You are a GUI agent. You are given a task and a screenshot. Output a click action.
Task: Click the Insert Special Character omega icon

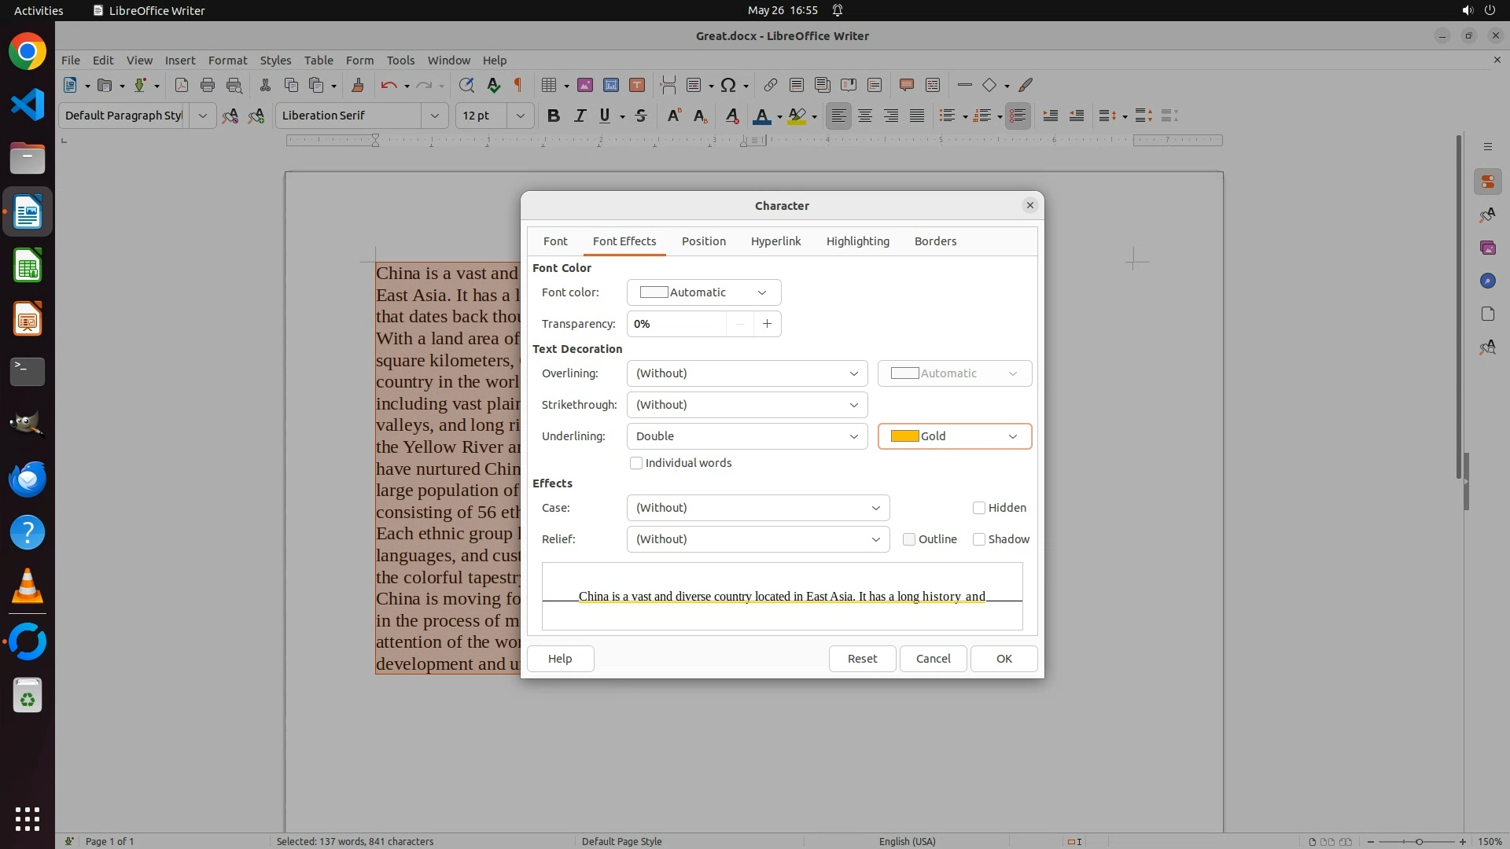[728, 85]
